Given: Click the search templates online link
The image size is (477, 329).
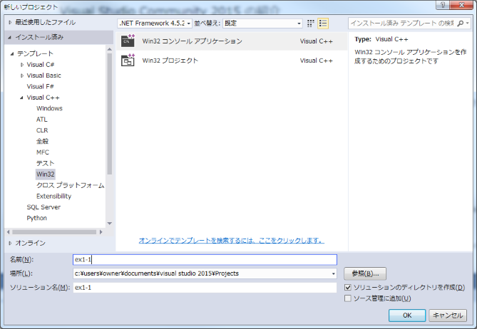Looking at the screenshot, I should (x=231, y=241).
